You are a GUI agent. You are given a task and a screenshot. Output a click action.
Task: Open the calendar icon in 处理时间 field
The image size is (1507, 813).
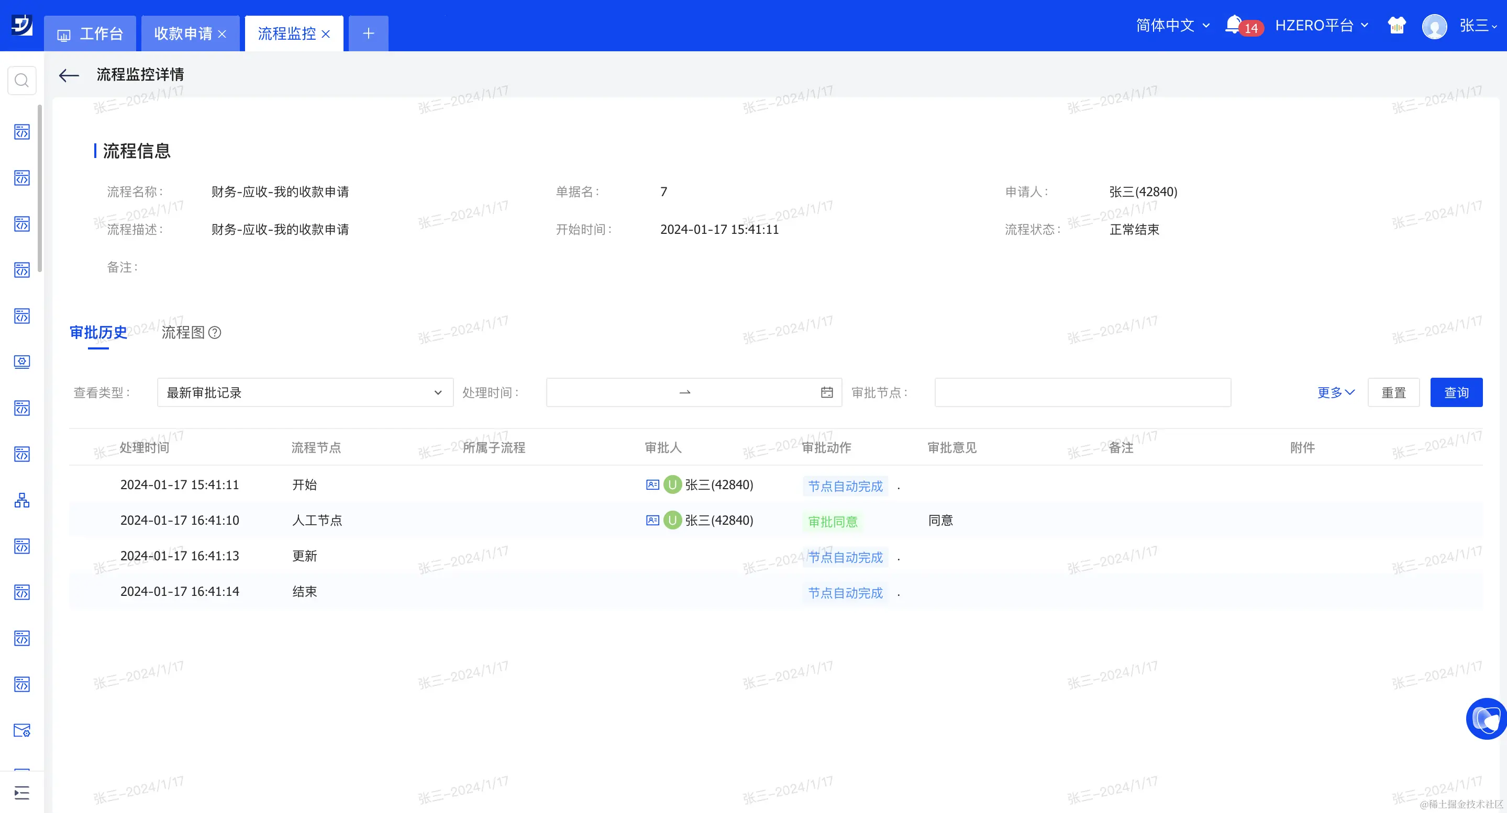coord(827,392)
